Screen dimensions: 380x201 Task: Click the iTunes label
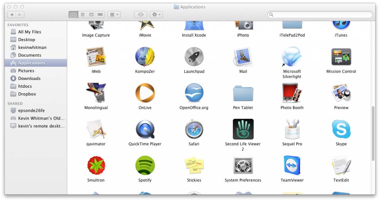[341, 35]
